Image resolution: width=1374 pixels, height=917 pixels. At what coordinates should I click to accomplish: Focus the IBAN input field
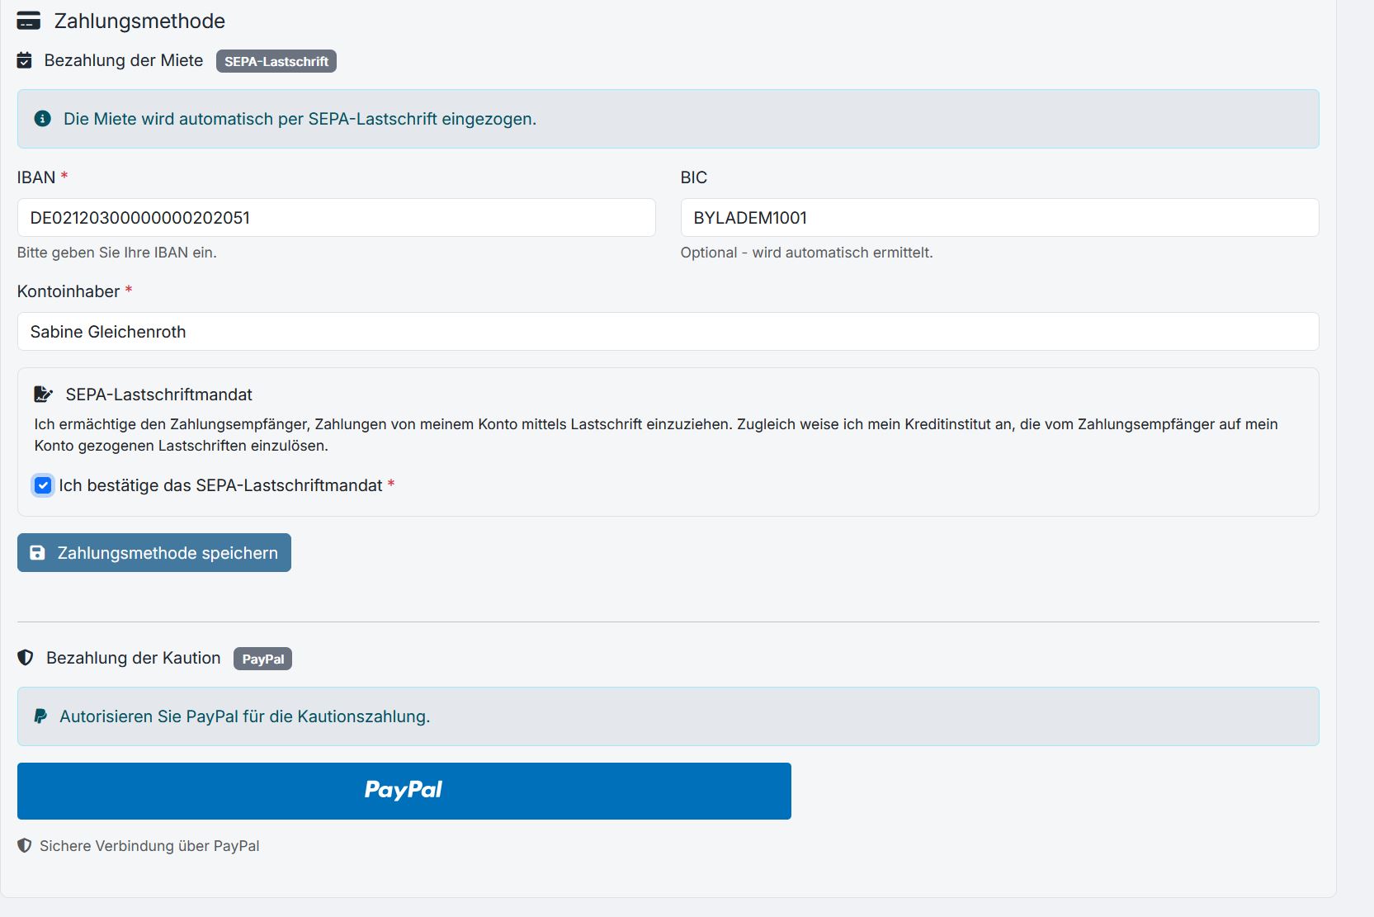pos(336,218)
